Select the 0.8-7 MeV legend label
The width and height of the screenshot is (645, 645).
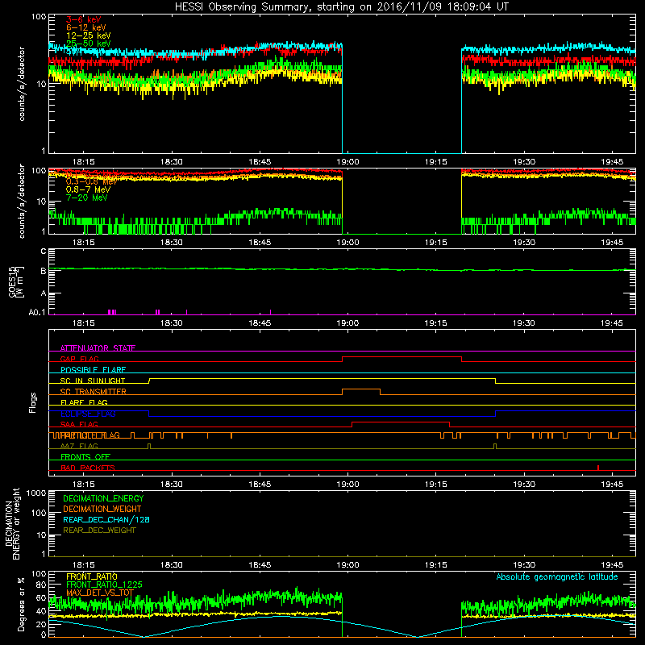[x=88, y=189]
